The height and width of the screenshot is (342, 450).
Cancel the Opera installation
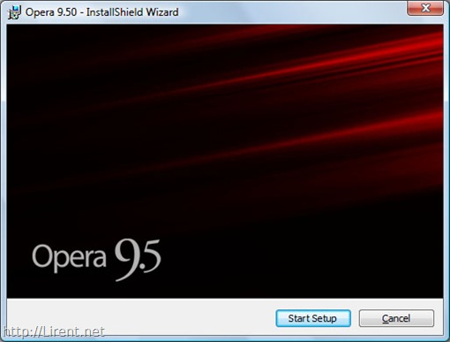(396, 318)
